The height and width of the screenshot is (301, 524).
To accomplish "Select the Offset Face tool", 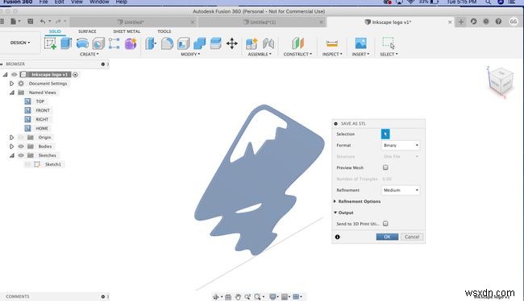I will (215, 43).
